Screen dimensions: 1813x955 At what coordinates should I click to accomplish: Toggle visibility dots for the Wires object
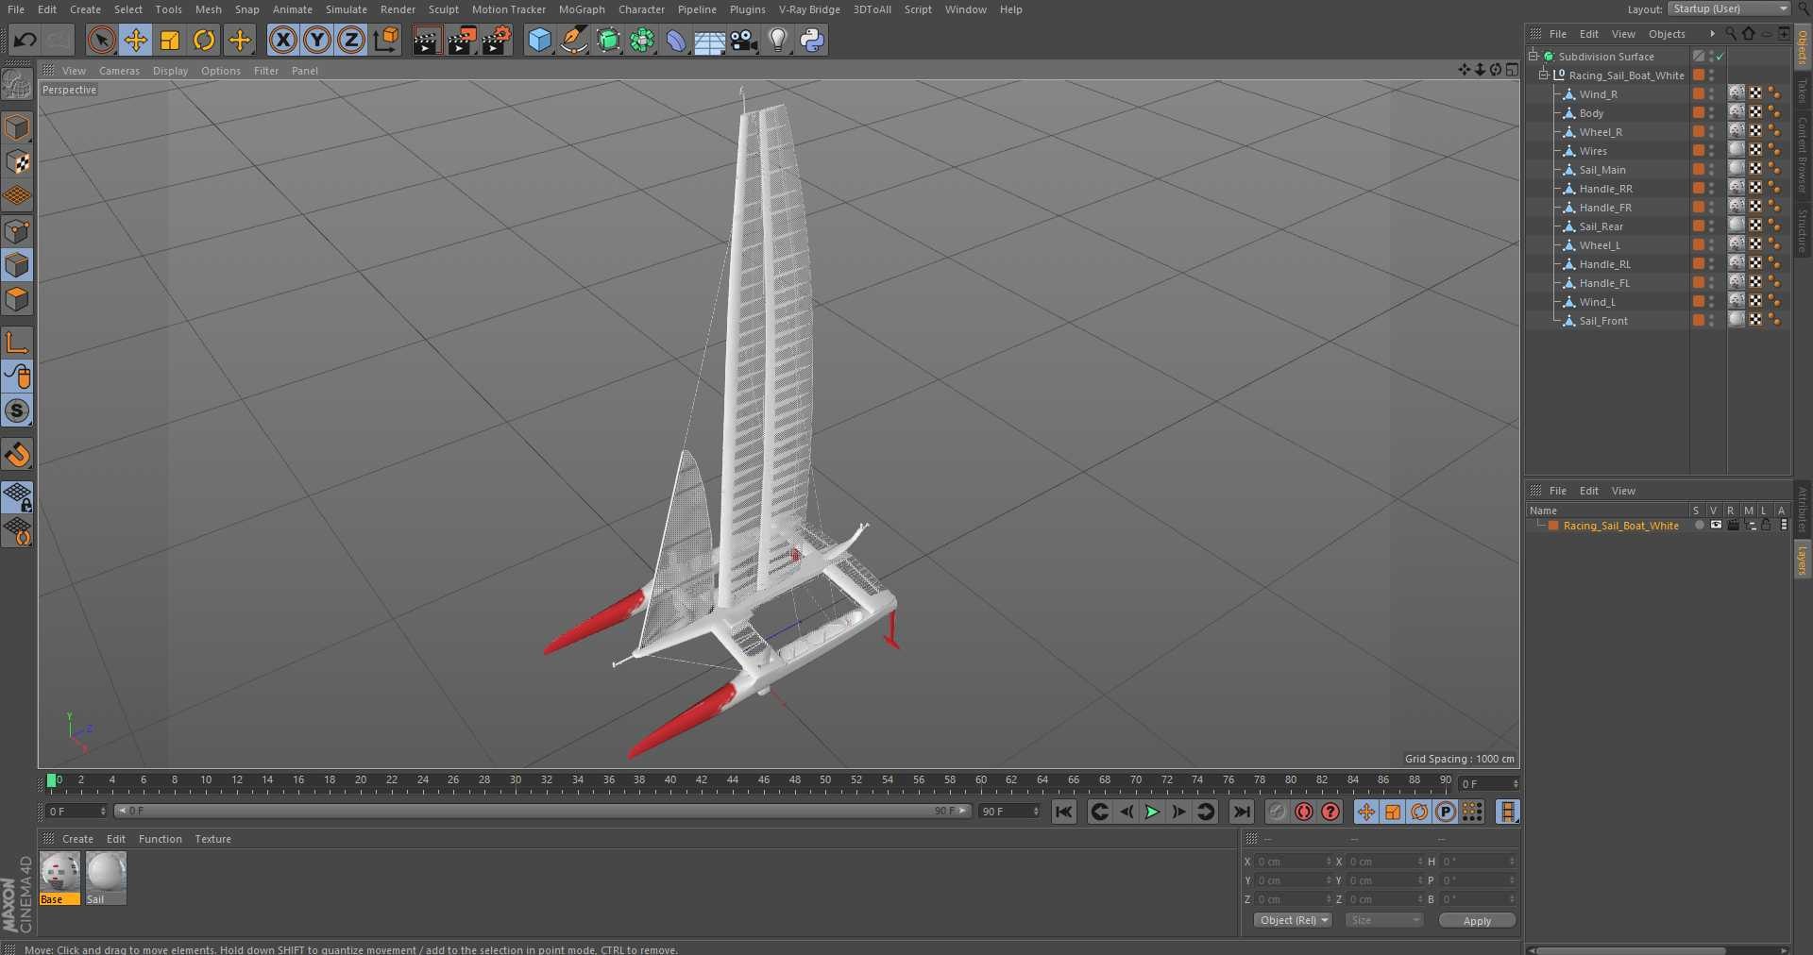[1711, 151]
